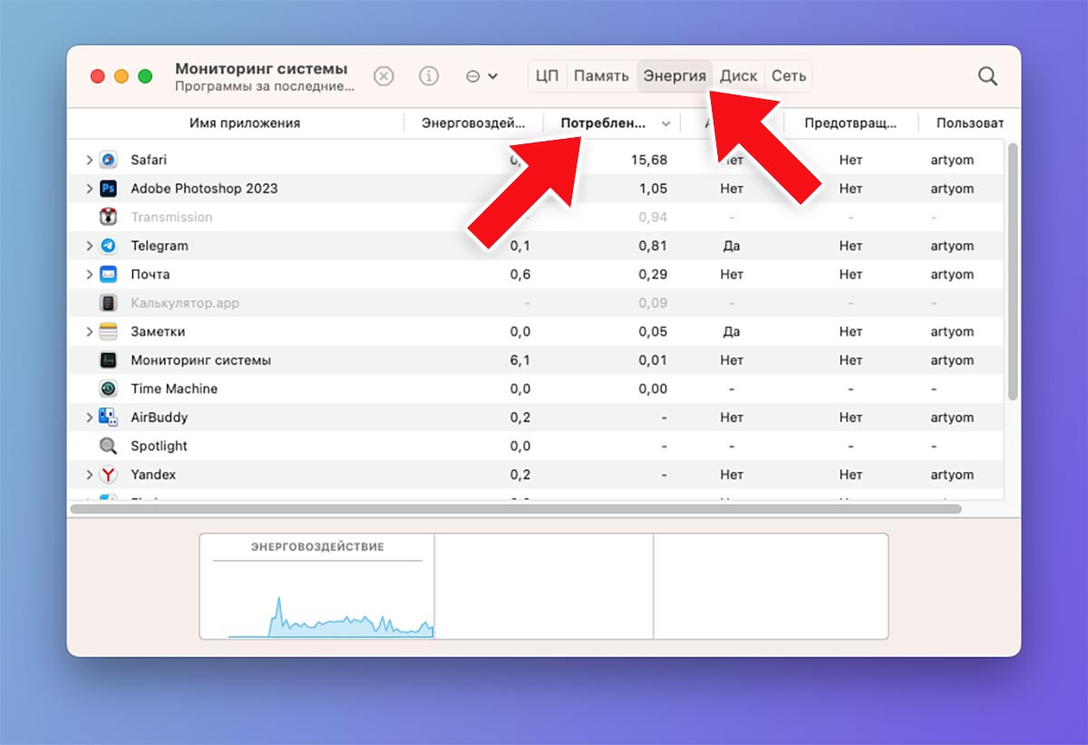The image size is (1088, 745).
Task: Click the Энерговоздействие graph panel
Action: 317,586
